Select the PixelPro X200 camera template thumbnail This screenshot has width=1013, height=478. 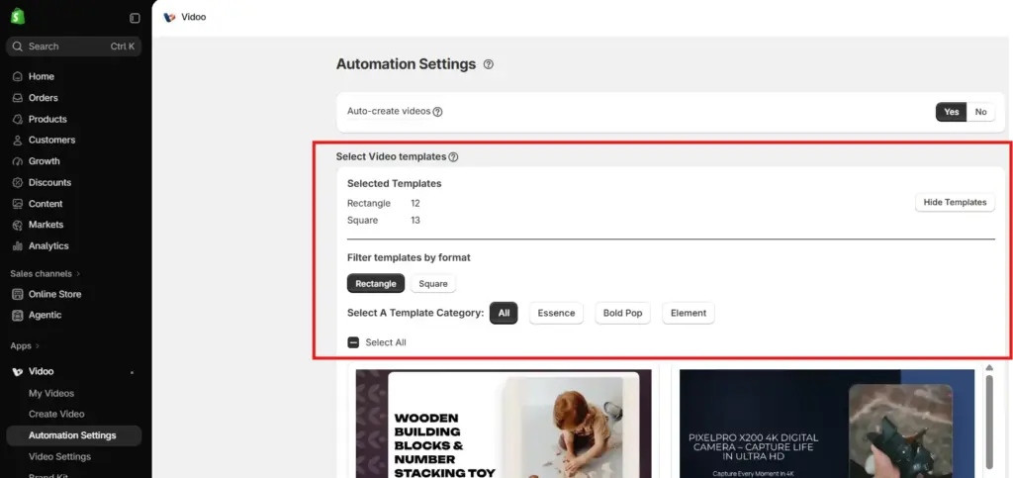(x=827, y=424)
